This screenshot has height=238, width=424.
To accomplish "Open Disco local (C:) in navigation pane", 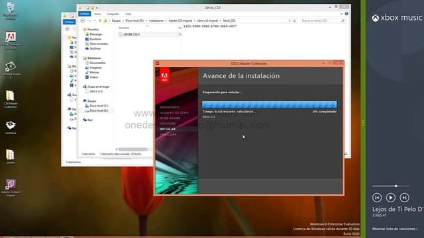I will point(99,106).
